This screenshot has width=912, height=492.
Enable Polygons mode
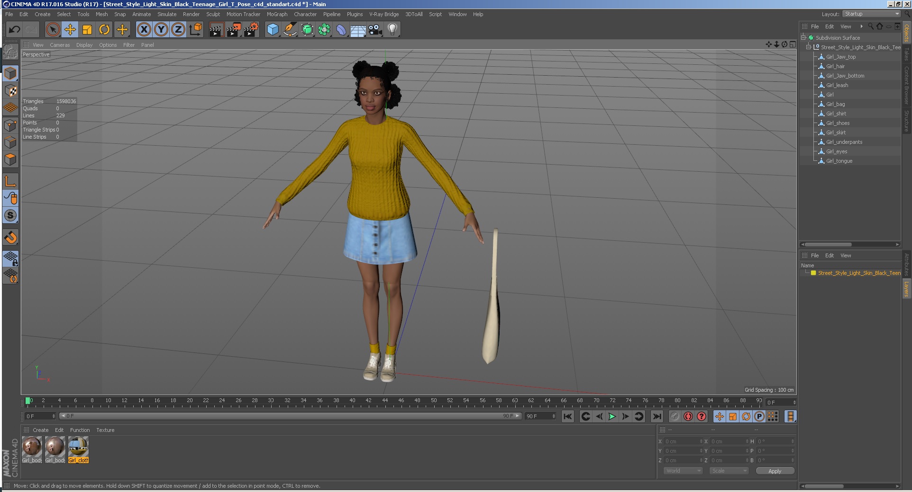tap(10, 159)
